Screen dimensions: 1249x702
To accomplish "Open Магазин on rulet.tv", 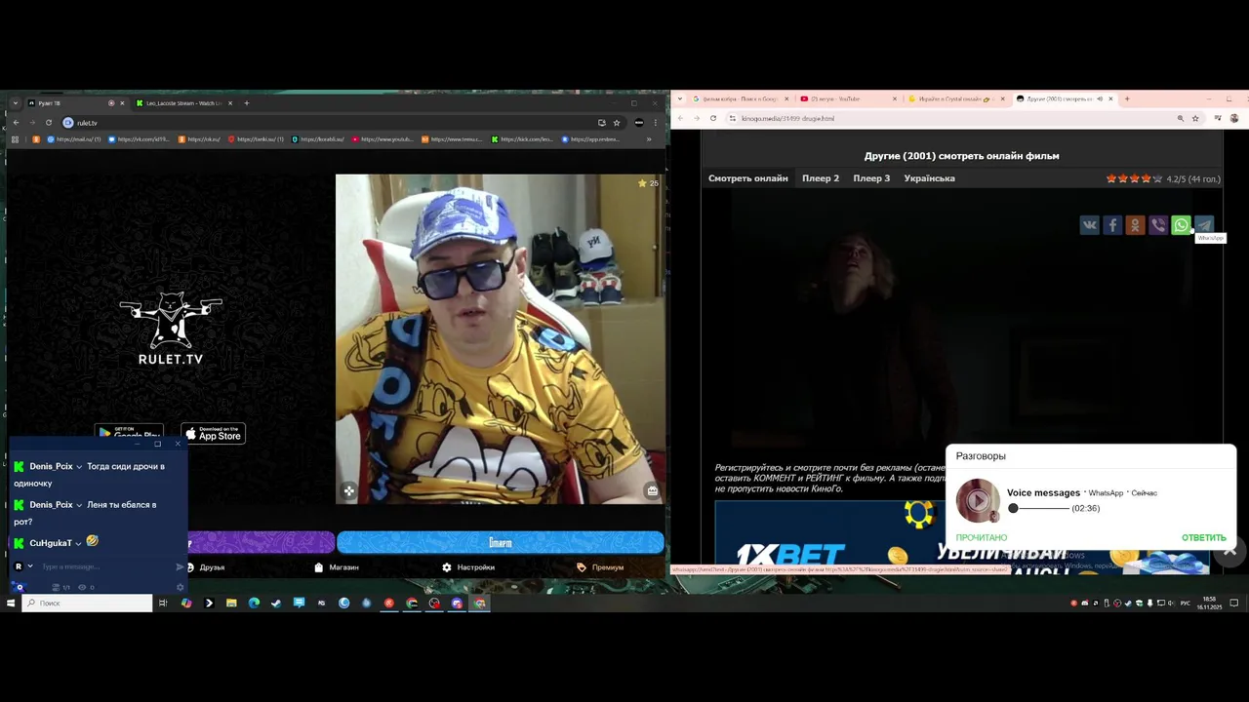I will point(337,567).
